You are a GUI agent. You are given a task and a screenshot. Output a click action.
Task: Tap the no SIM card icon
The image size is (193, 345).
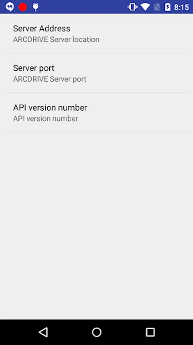coord(157,7)
